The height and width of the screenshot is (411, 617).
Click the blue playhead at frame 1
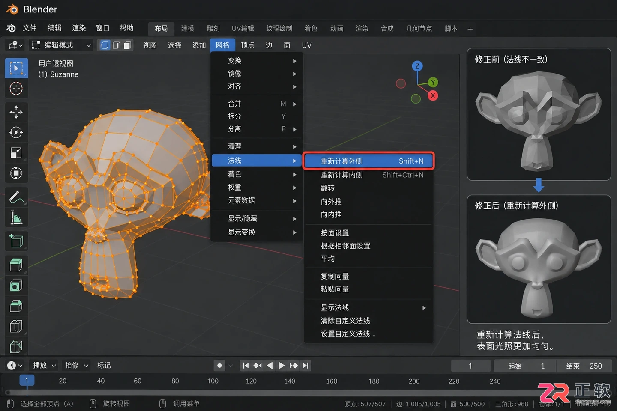pyautogui.click(x=27, y=381)
